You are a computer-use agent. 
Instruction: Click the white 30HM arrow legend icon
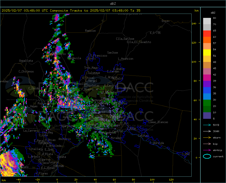(x=207, y=131)
